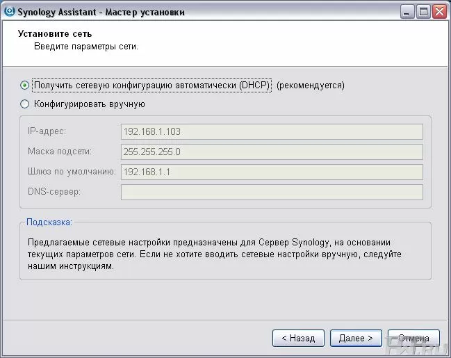The height and width of the screenshot is (358, 451).
Task: Click the '(рекомендуется)' text
Action: coord(311,86)
